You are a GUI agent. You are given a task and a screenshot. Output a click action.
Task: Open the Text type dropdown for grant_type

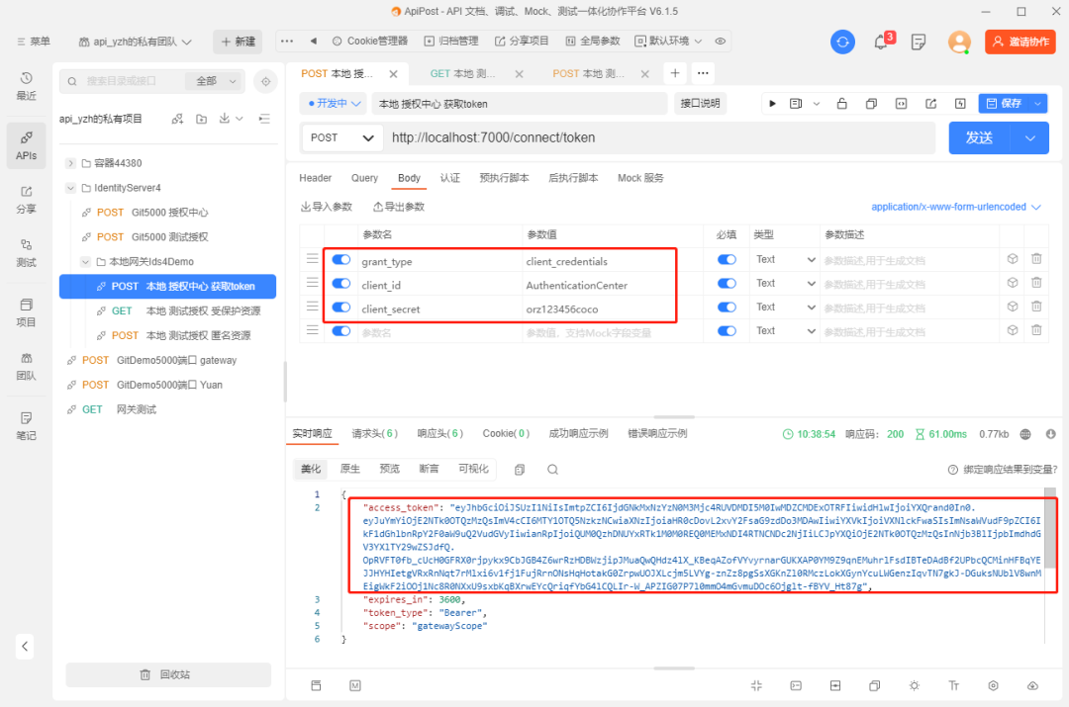(785, 259)
